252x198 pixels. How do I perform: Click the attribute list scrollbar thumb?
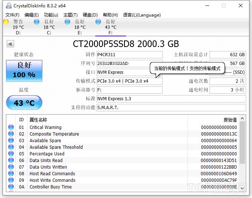(242, 143)
